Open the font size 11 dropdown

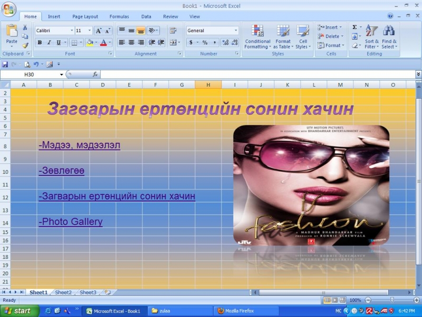pos(90,31)
